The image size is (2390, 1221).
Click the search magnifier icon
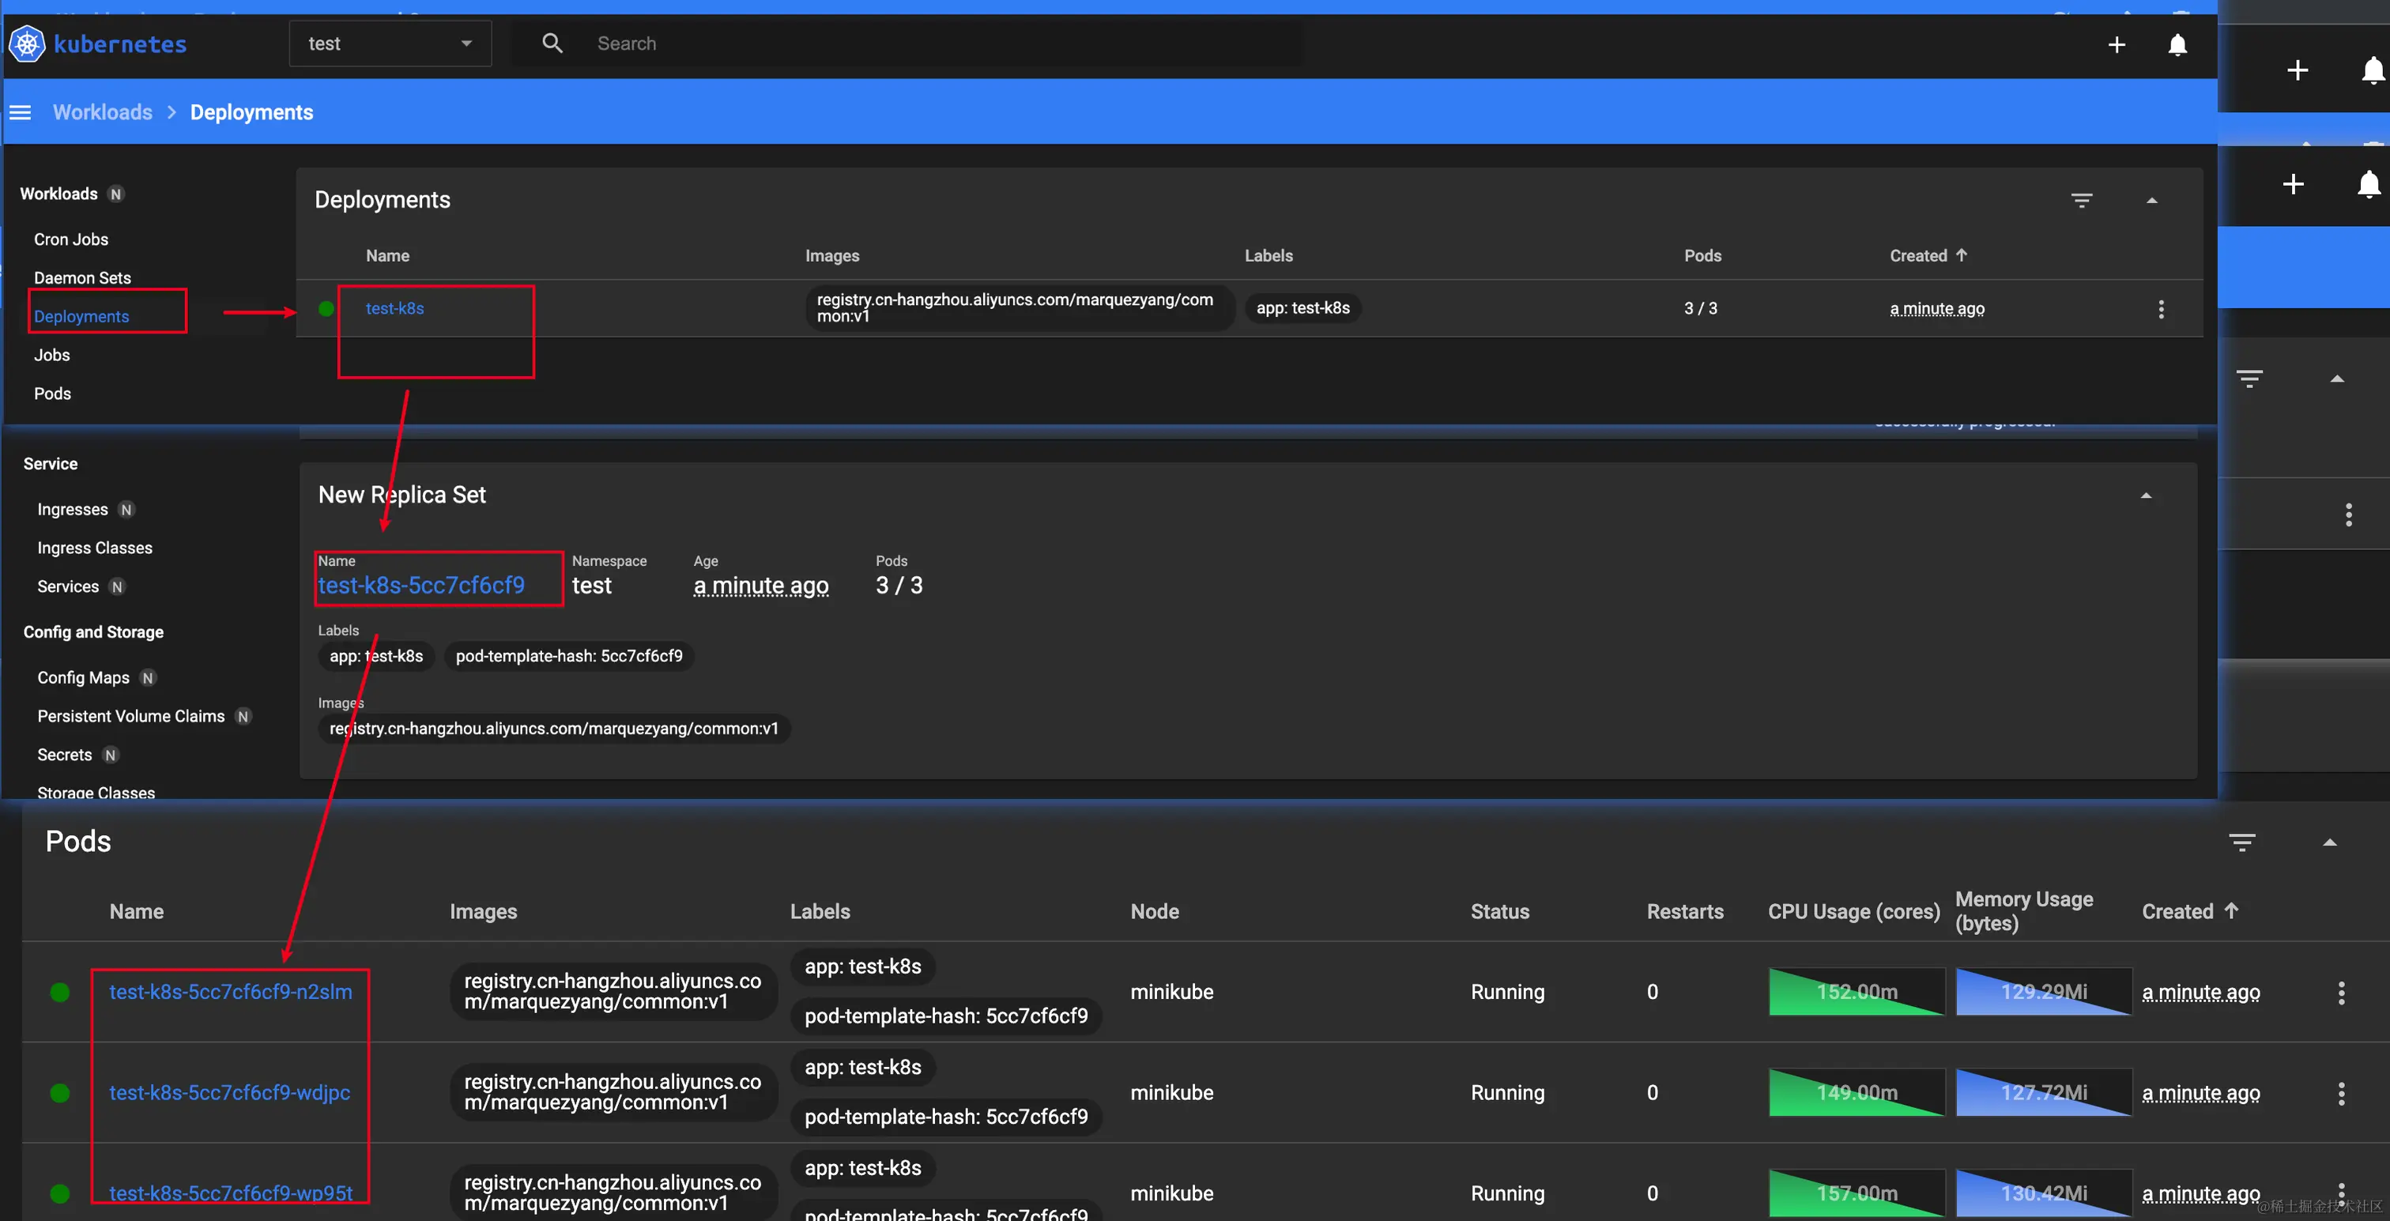pyautogui.click(x=552, y=43)
